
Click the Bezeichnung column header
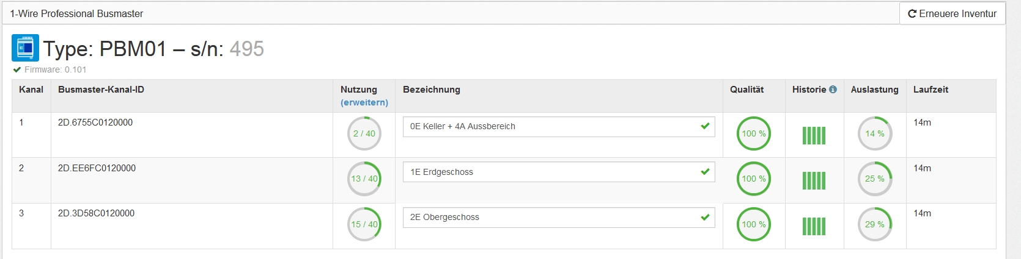click(432, 90)
